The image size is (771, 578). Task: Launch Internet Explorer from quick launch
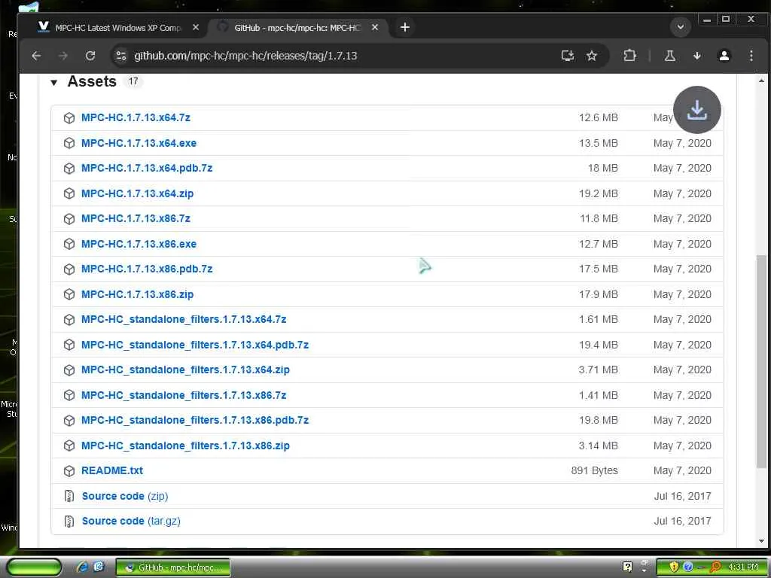coord(83,567)
